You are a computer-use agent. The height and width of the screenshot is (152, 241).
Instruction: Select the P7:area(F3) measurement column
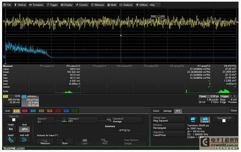point(198,79)
